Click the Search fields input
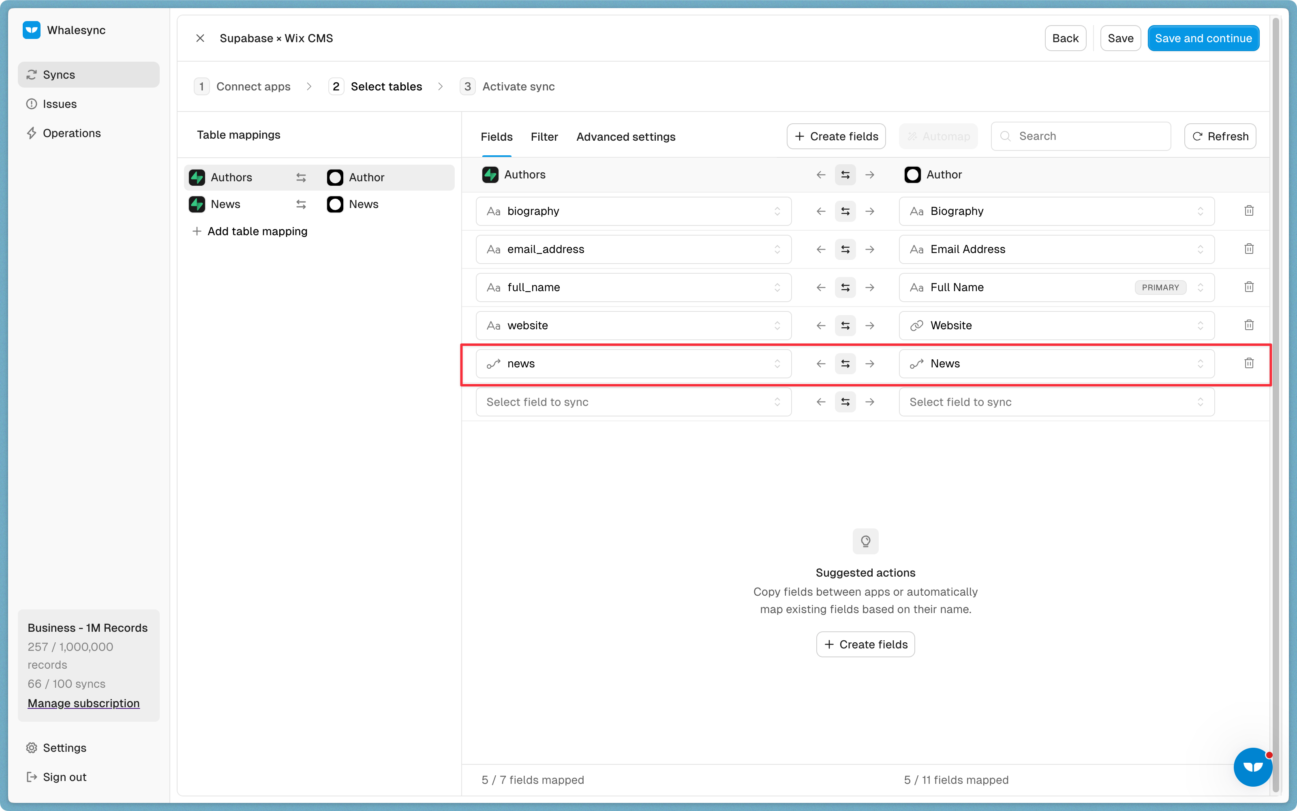The width and height of the screenshot is (1297, 811). [1081, 136]
